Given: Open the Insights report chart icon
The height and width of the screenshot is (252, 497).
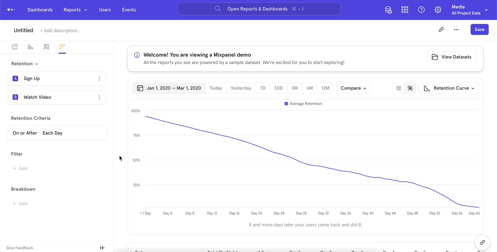Looking at the screenshot, I should click(14, 46).
